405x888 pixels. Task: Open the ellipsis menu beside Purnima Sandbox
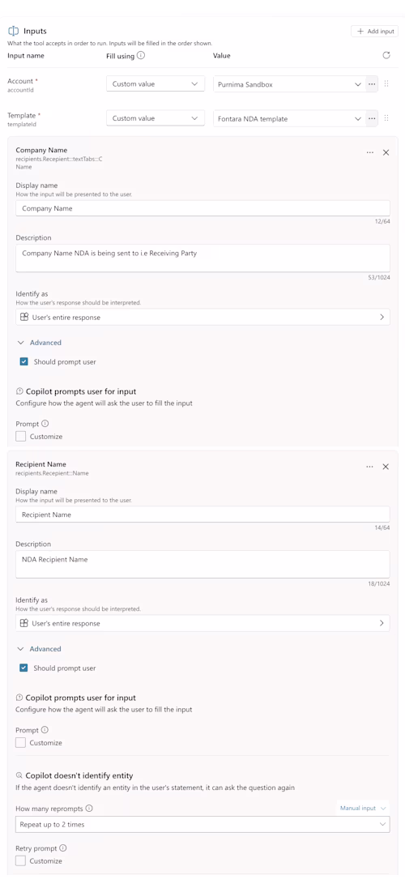(372, 83)
